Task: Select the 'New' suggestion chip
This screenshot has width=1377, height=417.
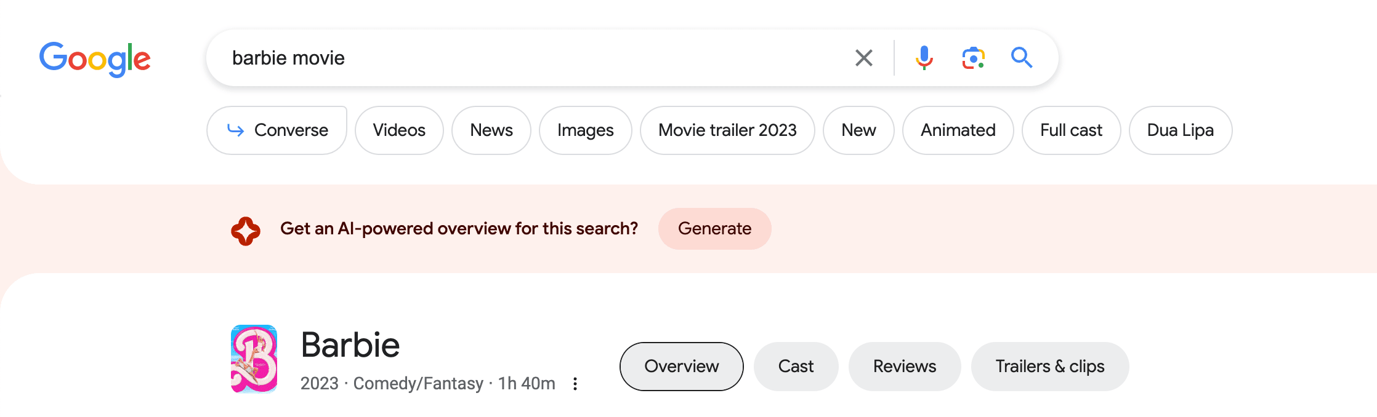Action: [x=858, y=130]
